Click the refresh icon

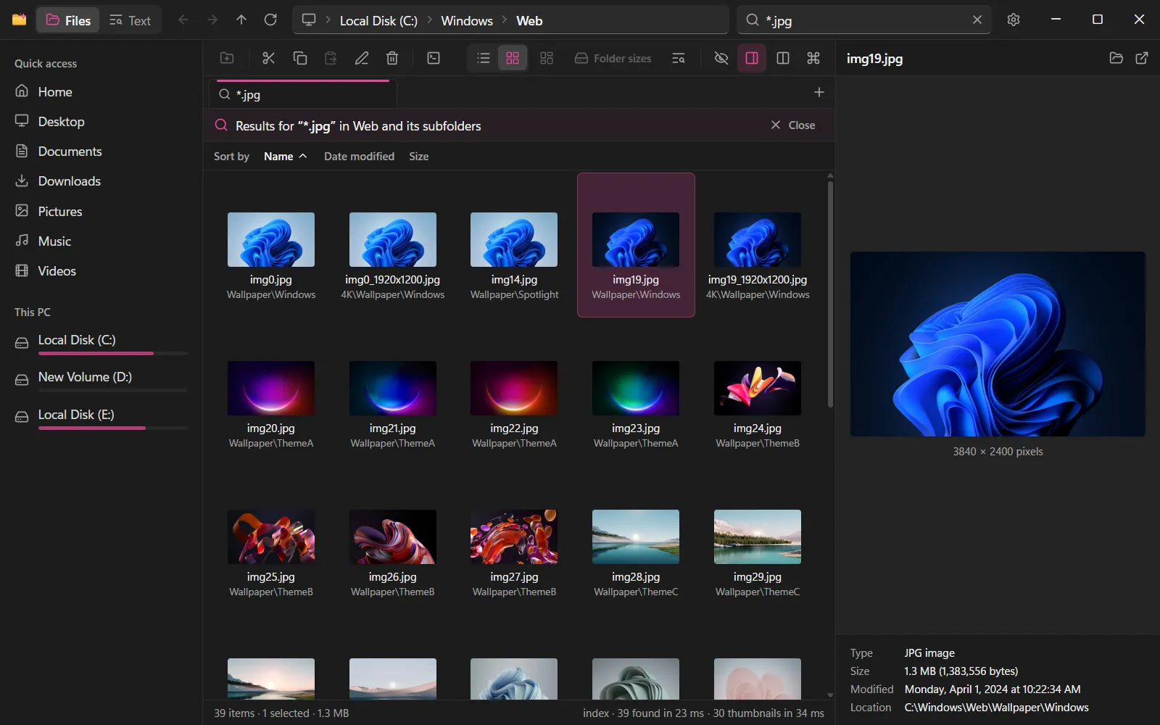click(270, 20)
